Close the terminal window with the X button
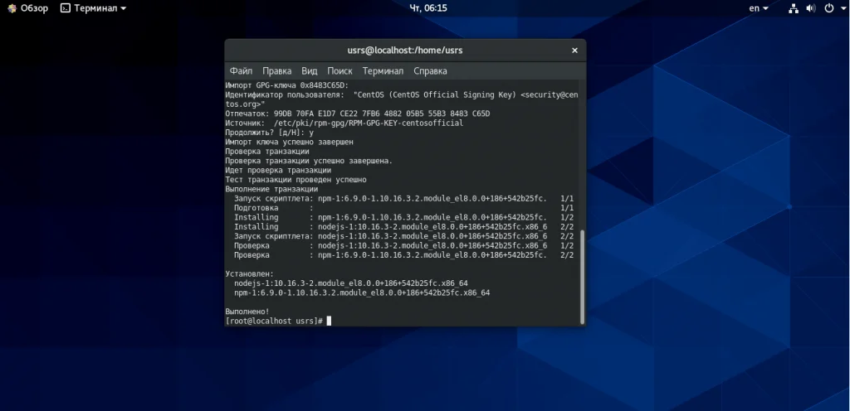Screen dimensions: 850x411 pos(574,51)
